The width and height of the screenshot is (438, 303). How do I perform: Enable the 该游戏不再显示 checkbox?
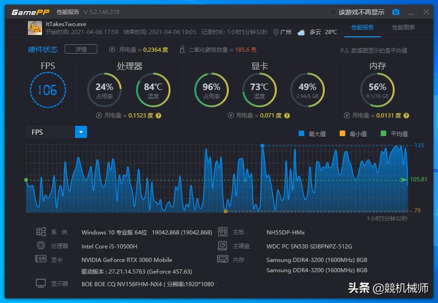(333, 12)
